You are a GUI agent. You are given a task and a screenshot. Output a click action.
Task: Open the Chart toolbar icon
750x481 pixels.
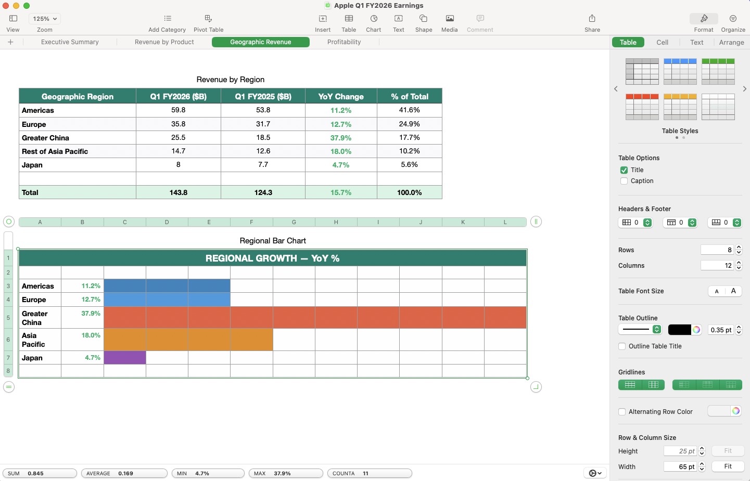[x=374, y=19]
